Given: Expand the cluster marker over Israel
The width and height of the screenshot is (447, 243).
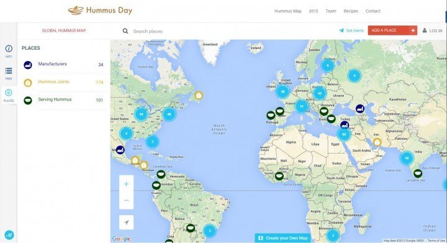Looking at the screenshot, I should [344, 134].
